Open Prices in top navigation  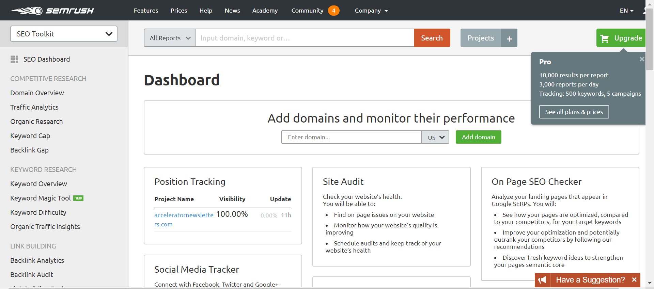pyautogui.click(x=179, y=11)
